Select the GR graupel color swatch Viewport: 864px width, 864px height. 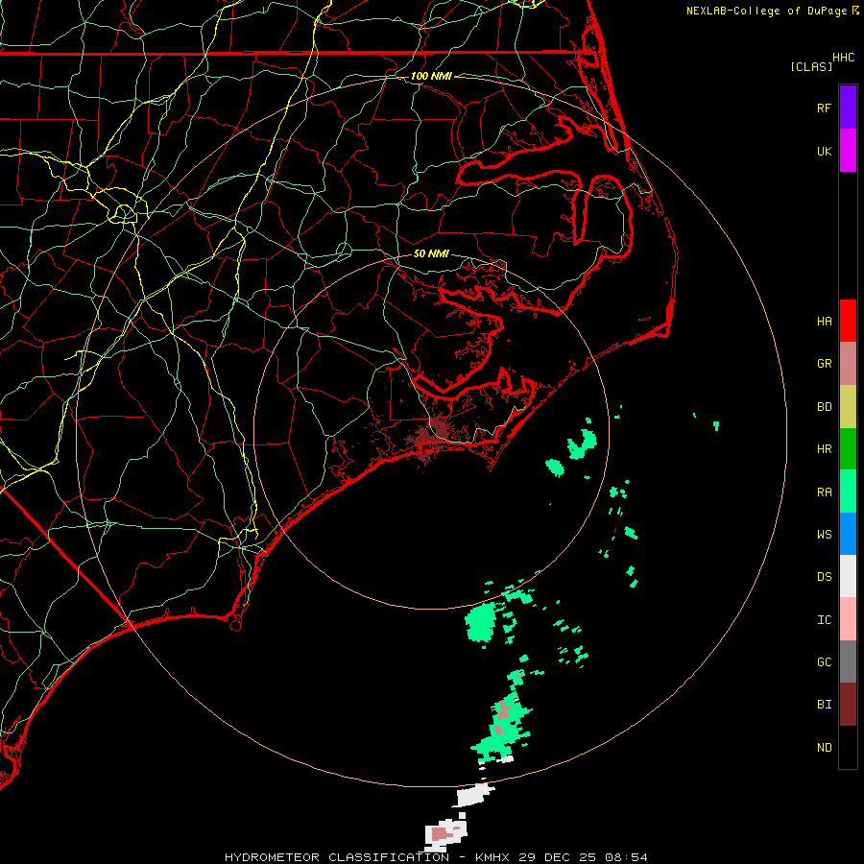coord(848,364)
